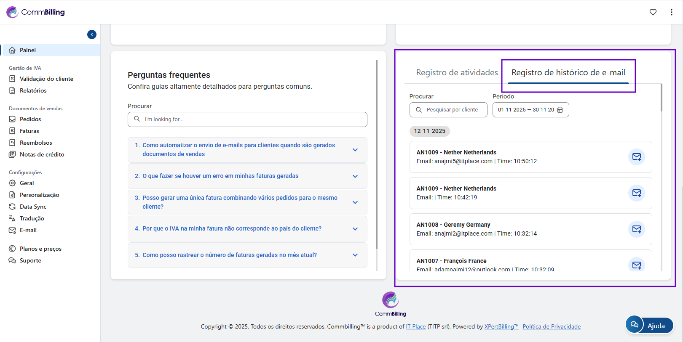Go to Faturas in the sidebar
Viewport: 683px width, 342px height.
[x=29, y=131]
